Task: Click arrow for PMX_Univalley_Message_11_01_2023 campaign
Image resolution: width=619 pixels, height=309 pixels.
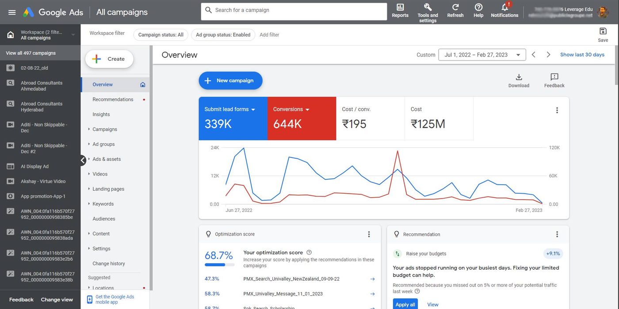Action: coord(372,294)
